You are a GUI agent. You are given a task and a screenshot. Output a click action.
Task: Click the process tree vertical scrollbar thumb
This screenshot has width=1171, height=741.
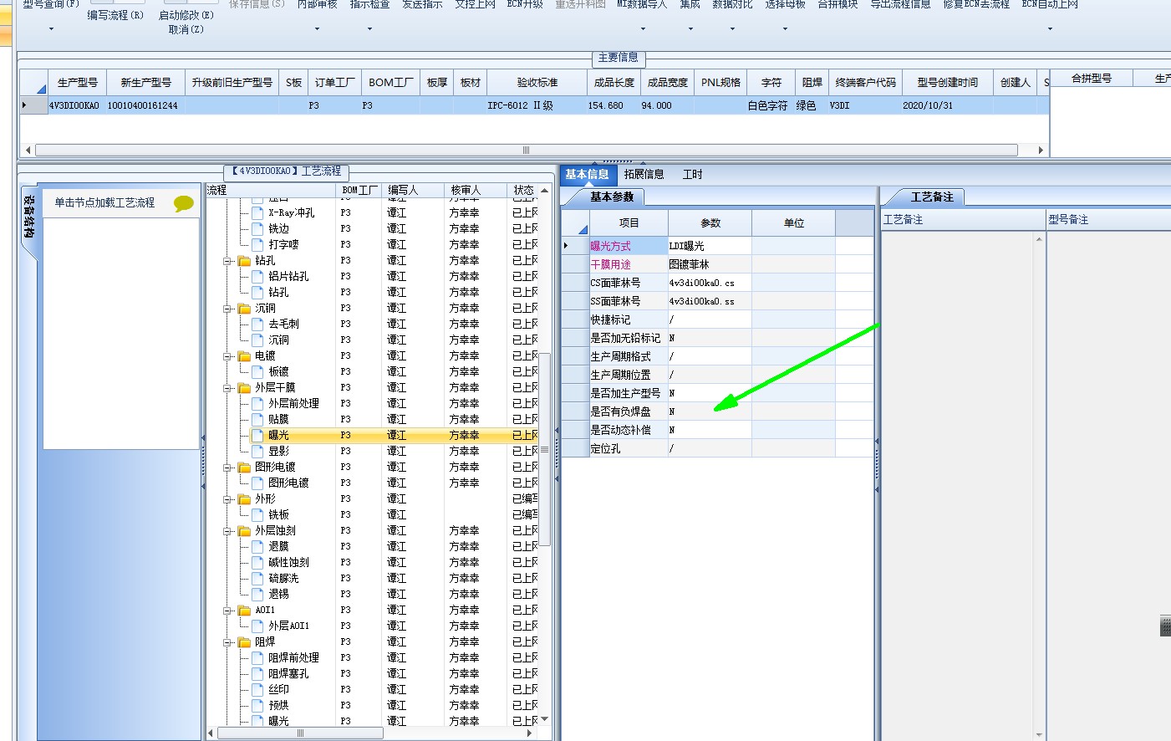pos(544,449)
